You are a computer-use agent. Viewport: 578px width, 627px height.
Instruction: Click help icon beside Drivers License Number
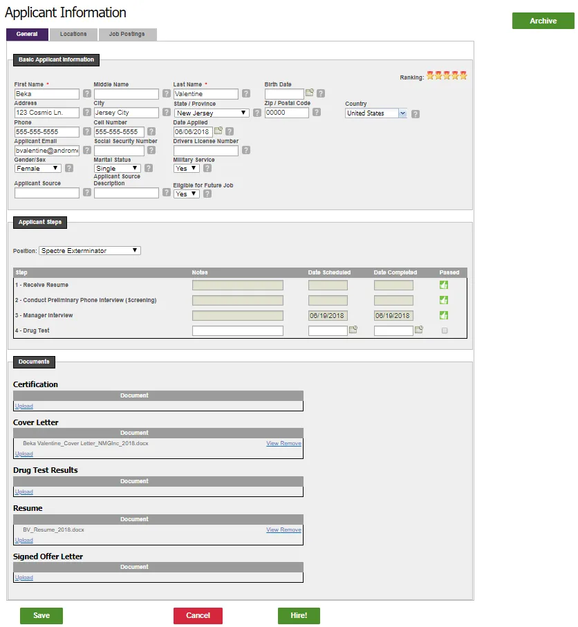point(246,150)
